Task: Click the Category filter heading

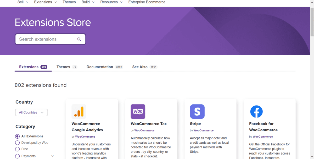Action: [x=25, y=127]
